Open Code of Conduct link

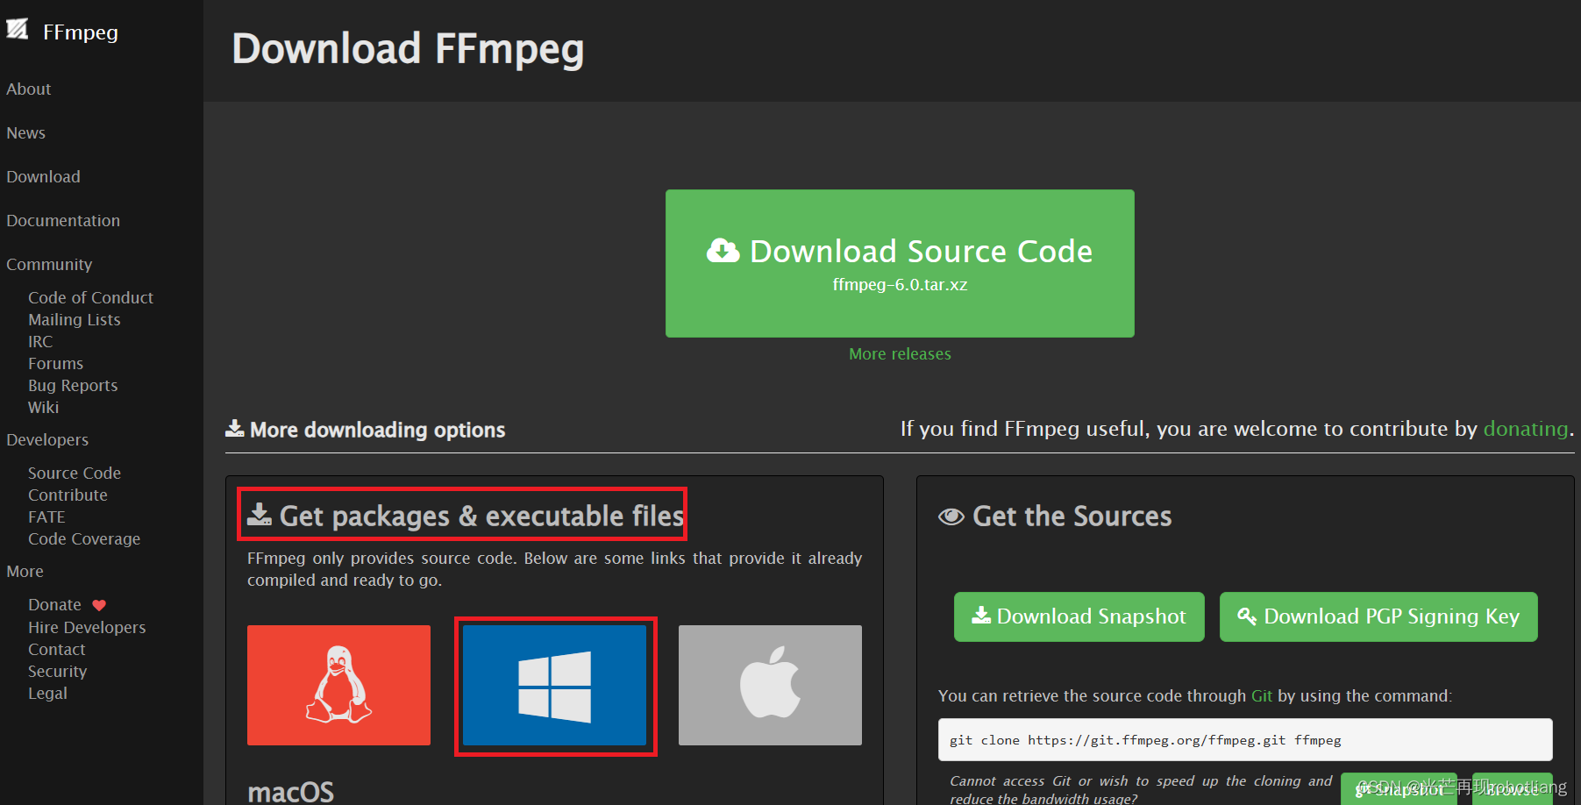[90, 298]
